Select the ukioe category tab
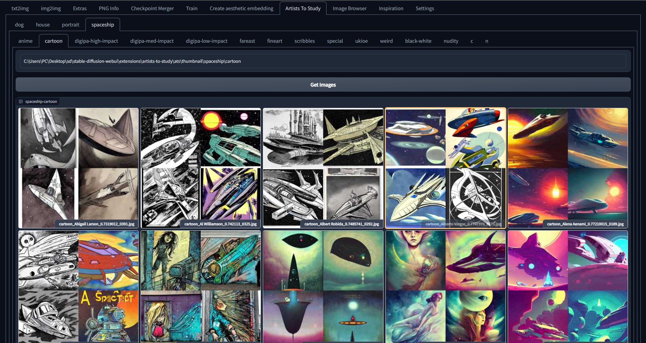 click(x=361, y=41)
